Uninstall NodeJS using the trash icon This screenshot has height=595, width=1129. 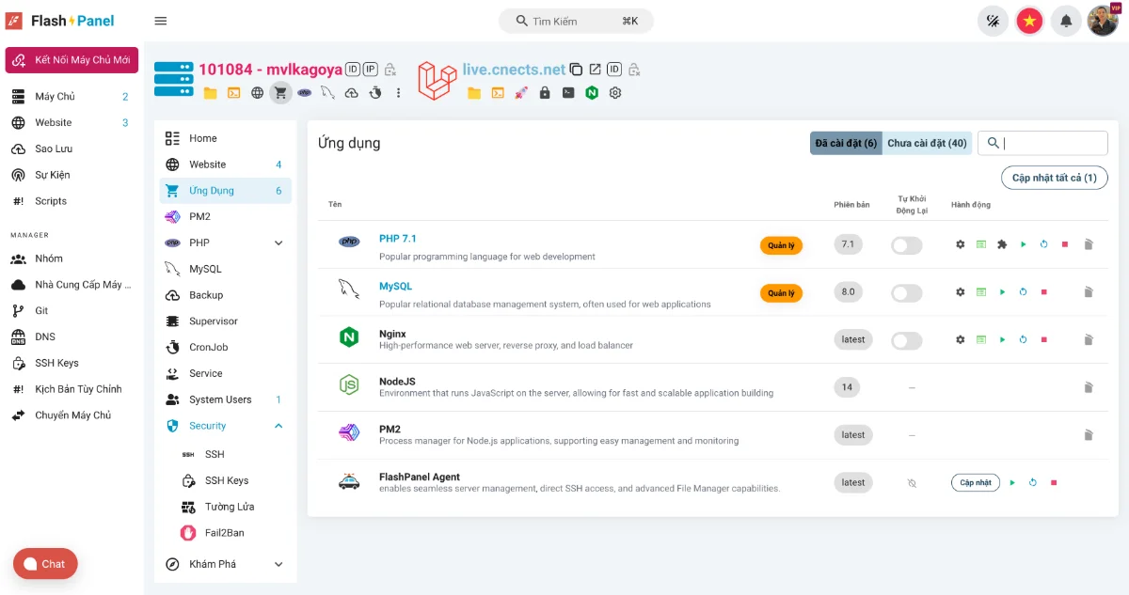[x=1088, y=386]
